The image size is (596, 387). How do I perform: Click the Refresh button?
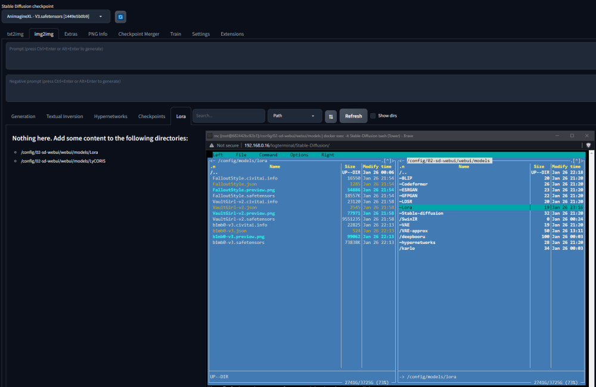(353, 116)
